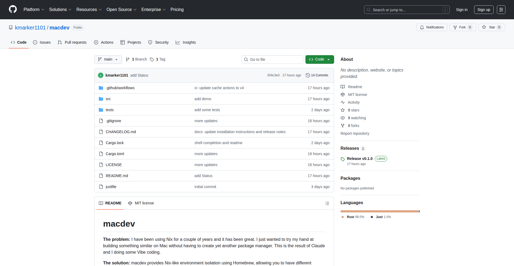Open the README outline list icon
Viewport: 514px width, 266px height.
pos(327,203)
